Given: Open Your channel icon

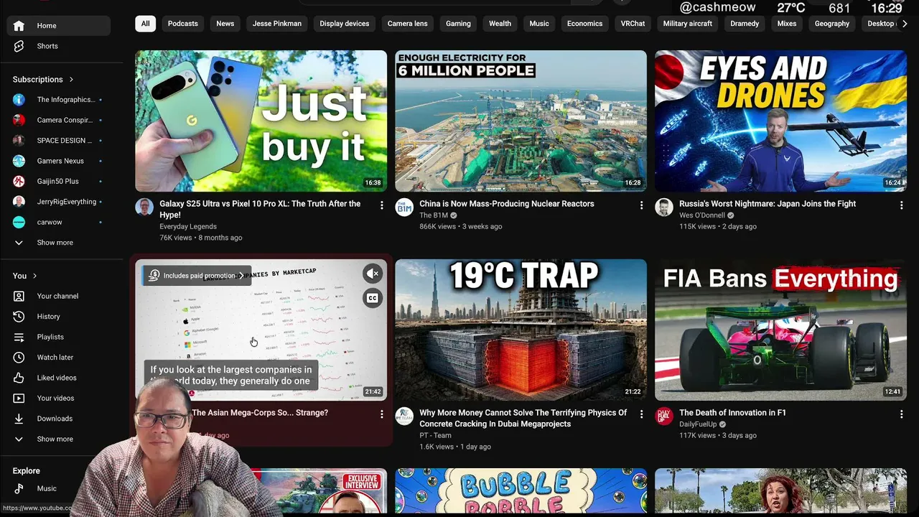Looking at the screenshot, I should [x=19, y=296].
